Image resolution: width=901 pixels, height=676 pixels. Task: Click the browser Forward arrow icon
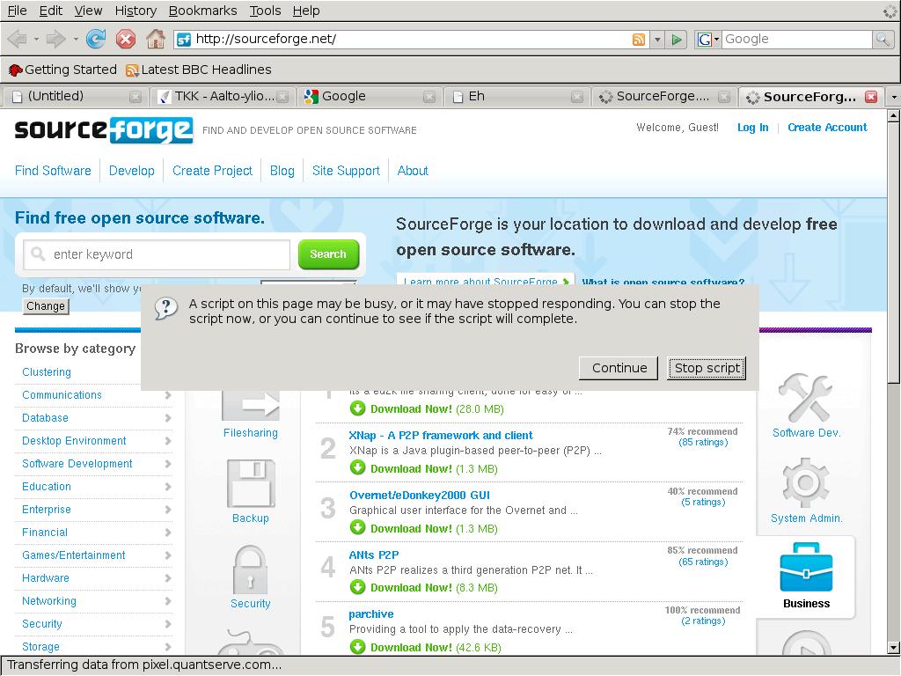pyautogui.click(x=55, y=39)
